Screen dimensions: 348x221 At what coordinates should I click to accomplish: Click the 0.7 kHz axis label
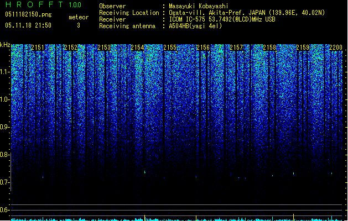tap(4, 182)
